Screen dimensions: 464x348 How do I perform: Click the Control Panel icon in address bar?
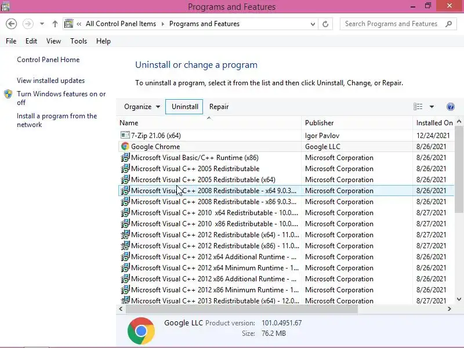tap(68, 24)
